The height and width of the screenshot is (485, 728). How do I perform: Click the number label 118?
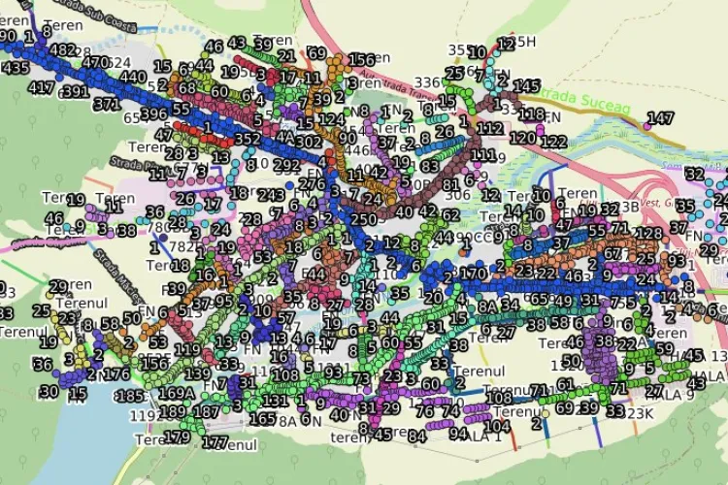(x=532, y=114)
